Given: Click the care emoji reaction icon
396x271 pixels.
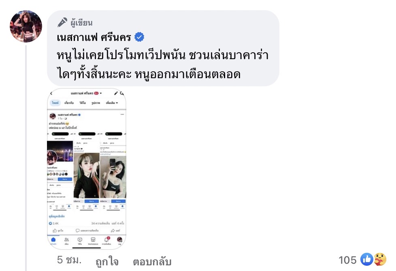Looking at the screenshot, I should pos(380,259).
